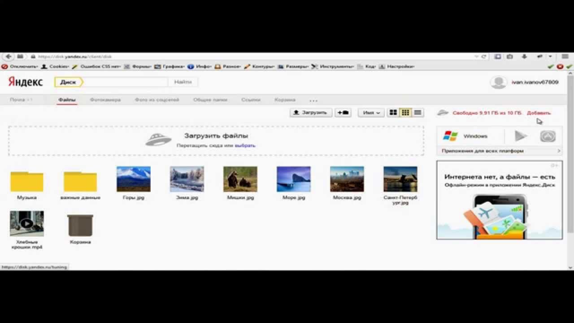Click the browser address bar URL

click(x=75, y=57)
